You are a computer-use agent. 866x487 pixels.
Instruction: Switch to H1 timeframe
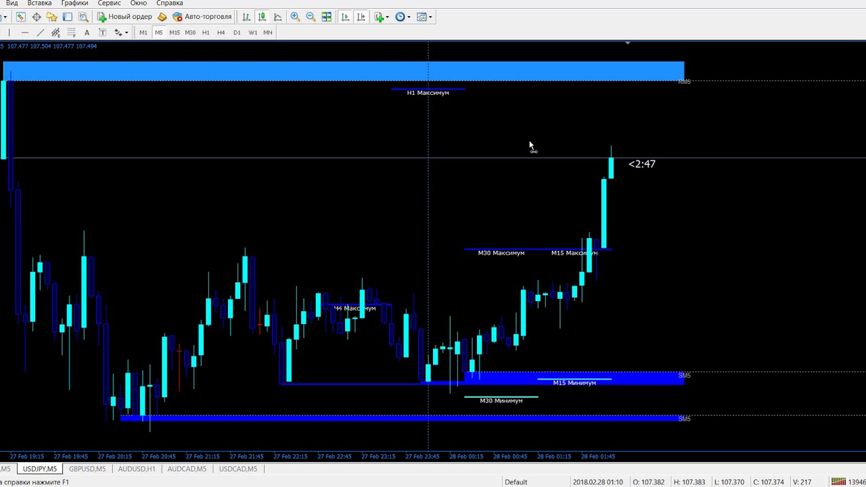206,32
